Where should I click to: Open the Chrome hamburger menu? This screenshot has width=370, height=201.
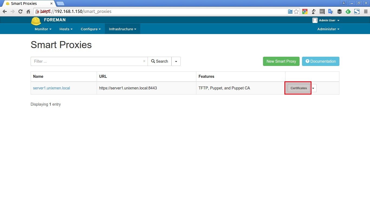(x=365, y=12)
